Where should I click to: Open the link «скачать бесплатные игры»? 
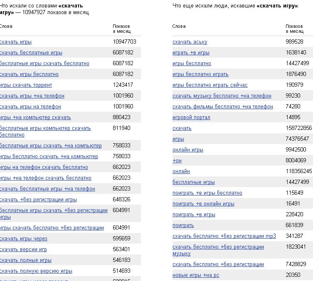tap(31, 53)
